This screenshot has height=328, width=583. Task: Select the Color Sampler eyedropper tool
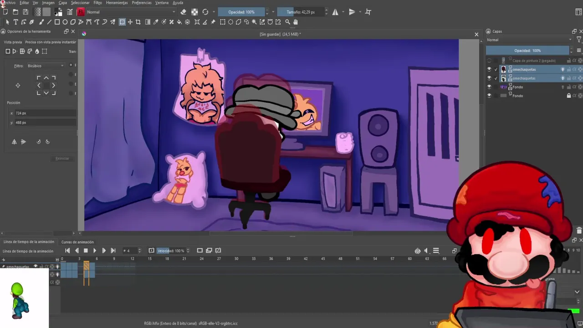(156, 22)
